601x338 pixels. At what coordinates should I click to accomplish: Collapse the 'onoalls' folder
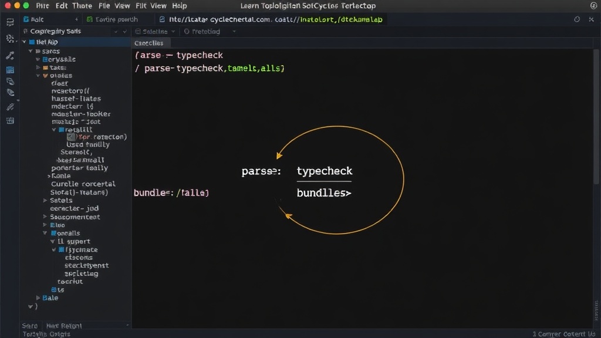(x=45, y=232)
